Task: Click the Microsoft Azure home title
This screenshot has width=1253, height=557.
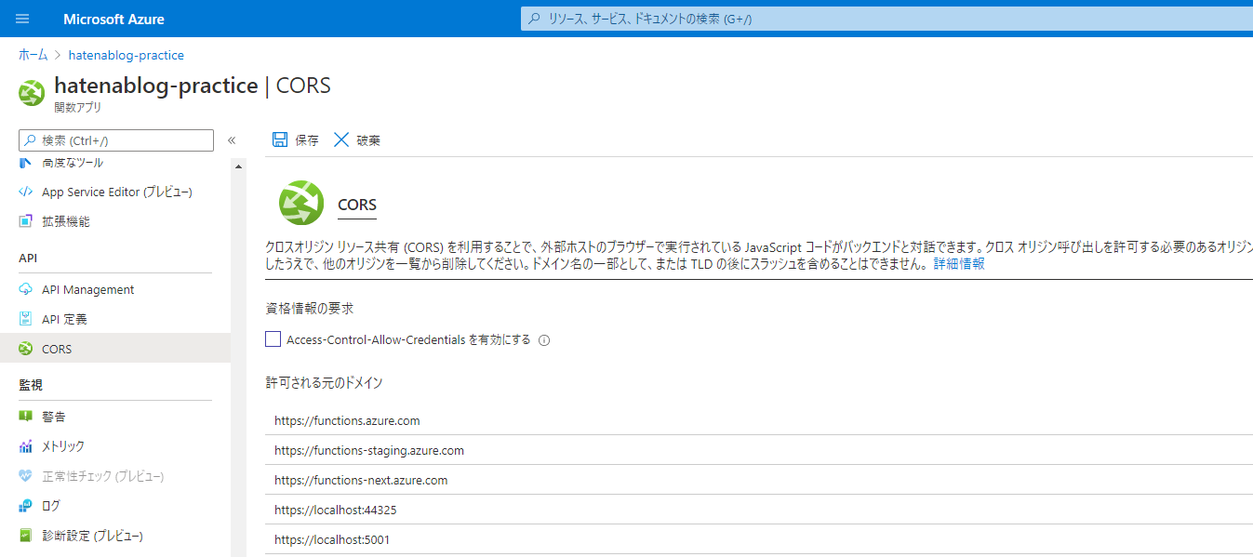Action: pos(113,19)
